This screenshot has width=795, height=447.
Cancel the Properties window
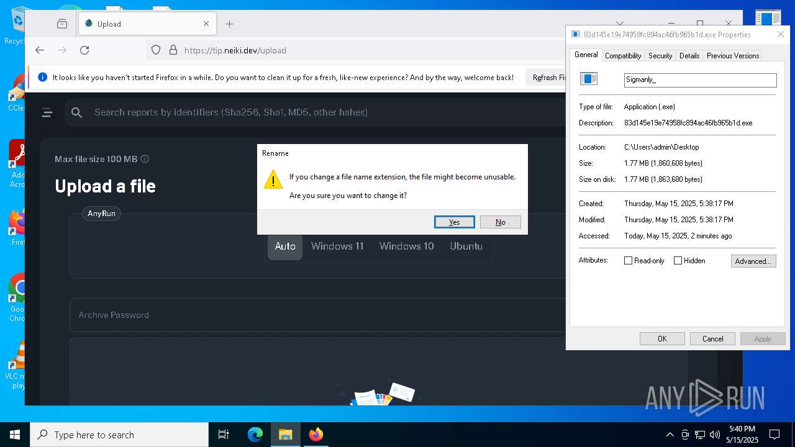coord(712,339)
